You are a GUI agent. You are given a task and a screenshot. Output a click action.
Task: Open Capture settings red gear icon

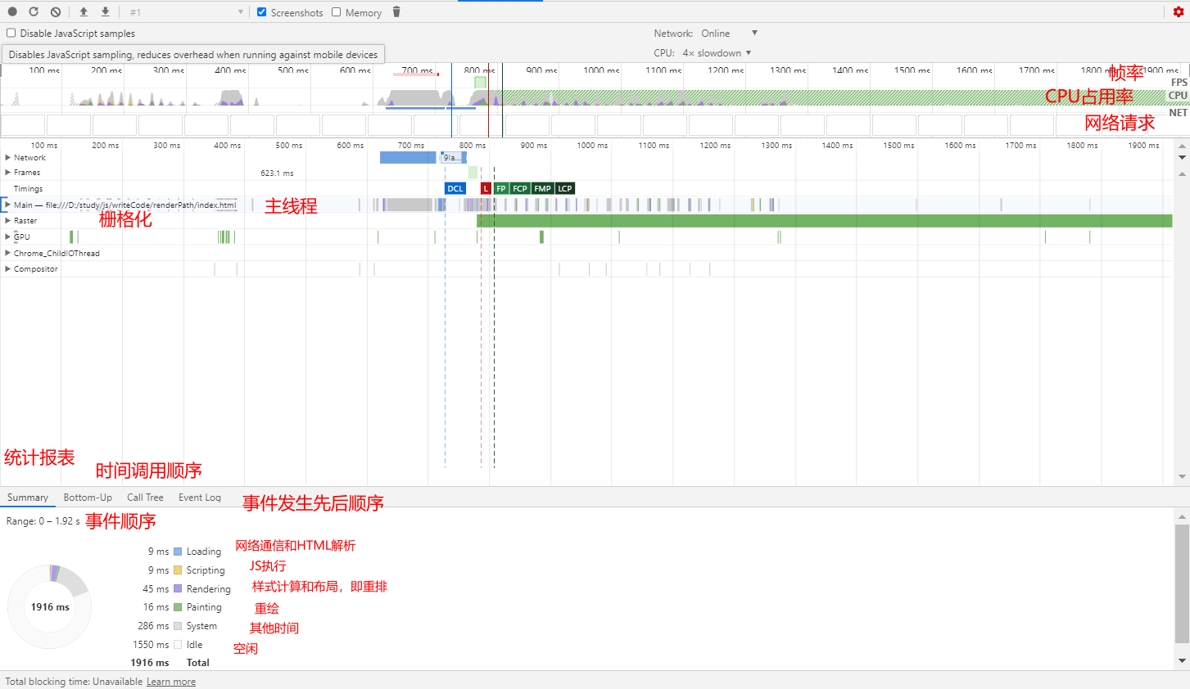click(1179, 12)
